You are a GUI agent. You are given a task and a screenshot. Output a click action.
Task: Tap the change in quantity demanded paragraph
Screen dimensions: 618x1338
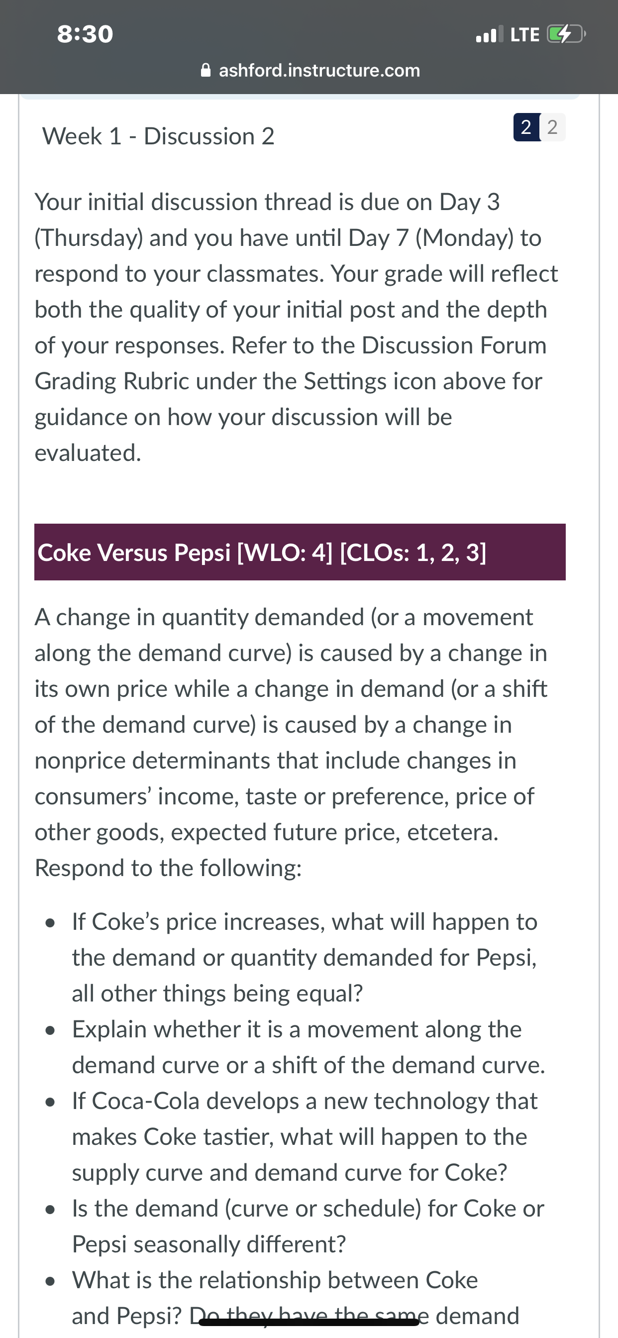tap(291, 725)
